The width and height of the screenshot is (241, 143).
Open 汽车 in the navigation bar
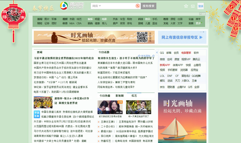click(115, 19)
